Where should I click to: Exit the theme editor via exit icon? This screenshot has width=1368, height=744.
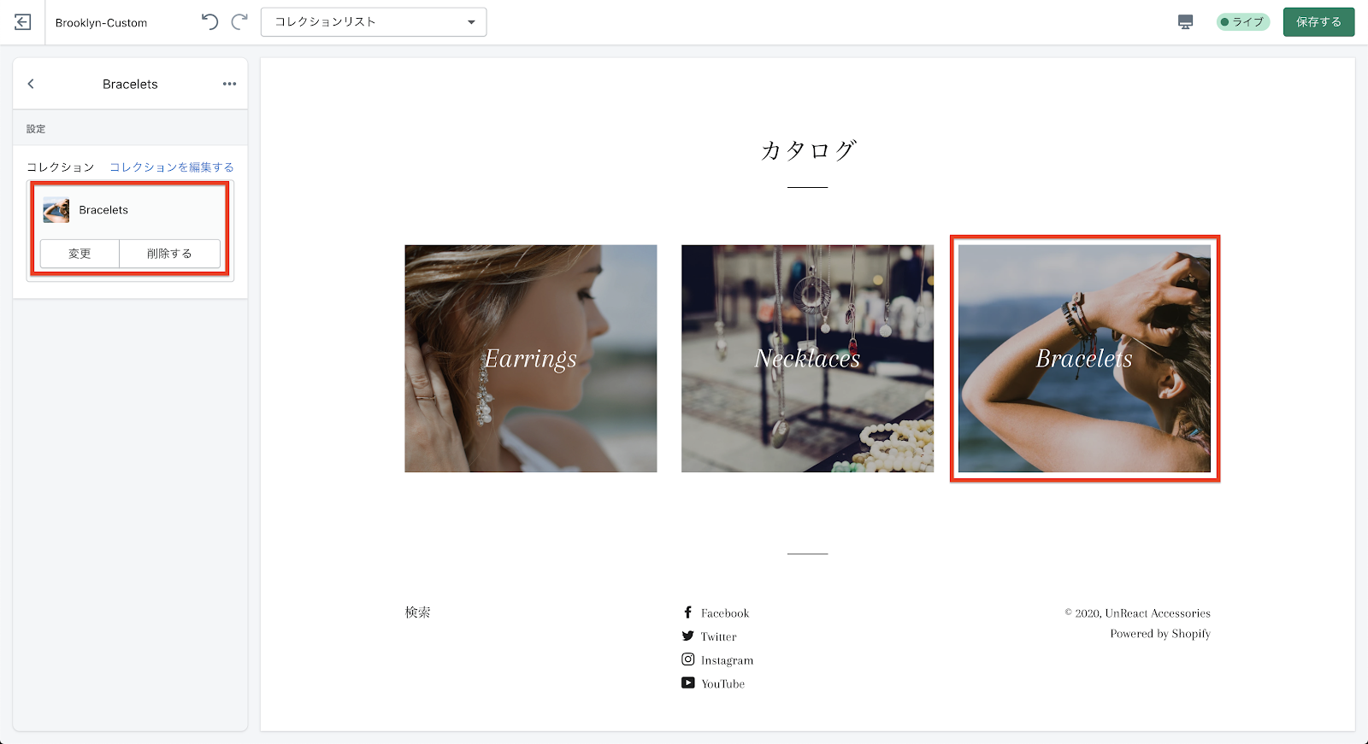click(22, 22)
